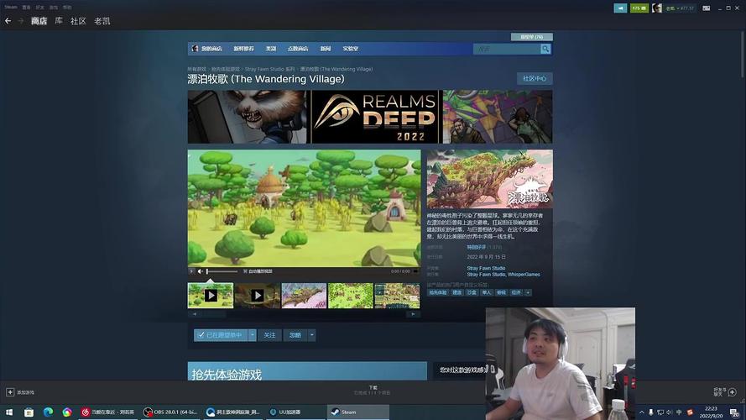
Task: Follow the 所有游戏 breadcrumb link
Action: (196, 69)
